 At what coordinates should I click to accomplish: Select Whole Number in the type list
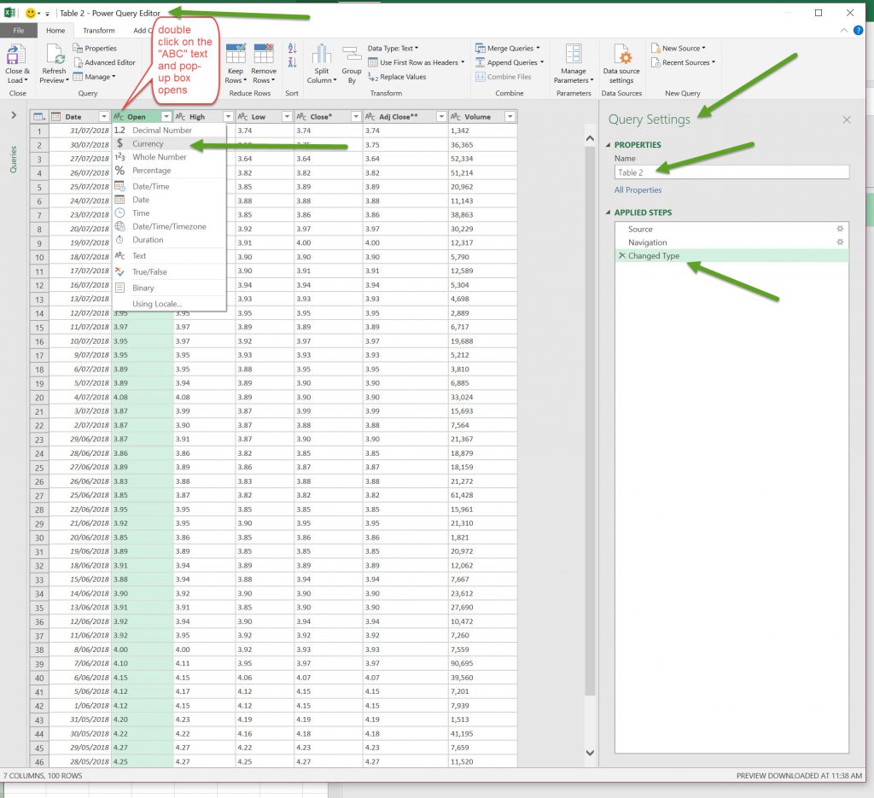pos(159,157)
